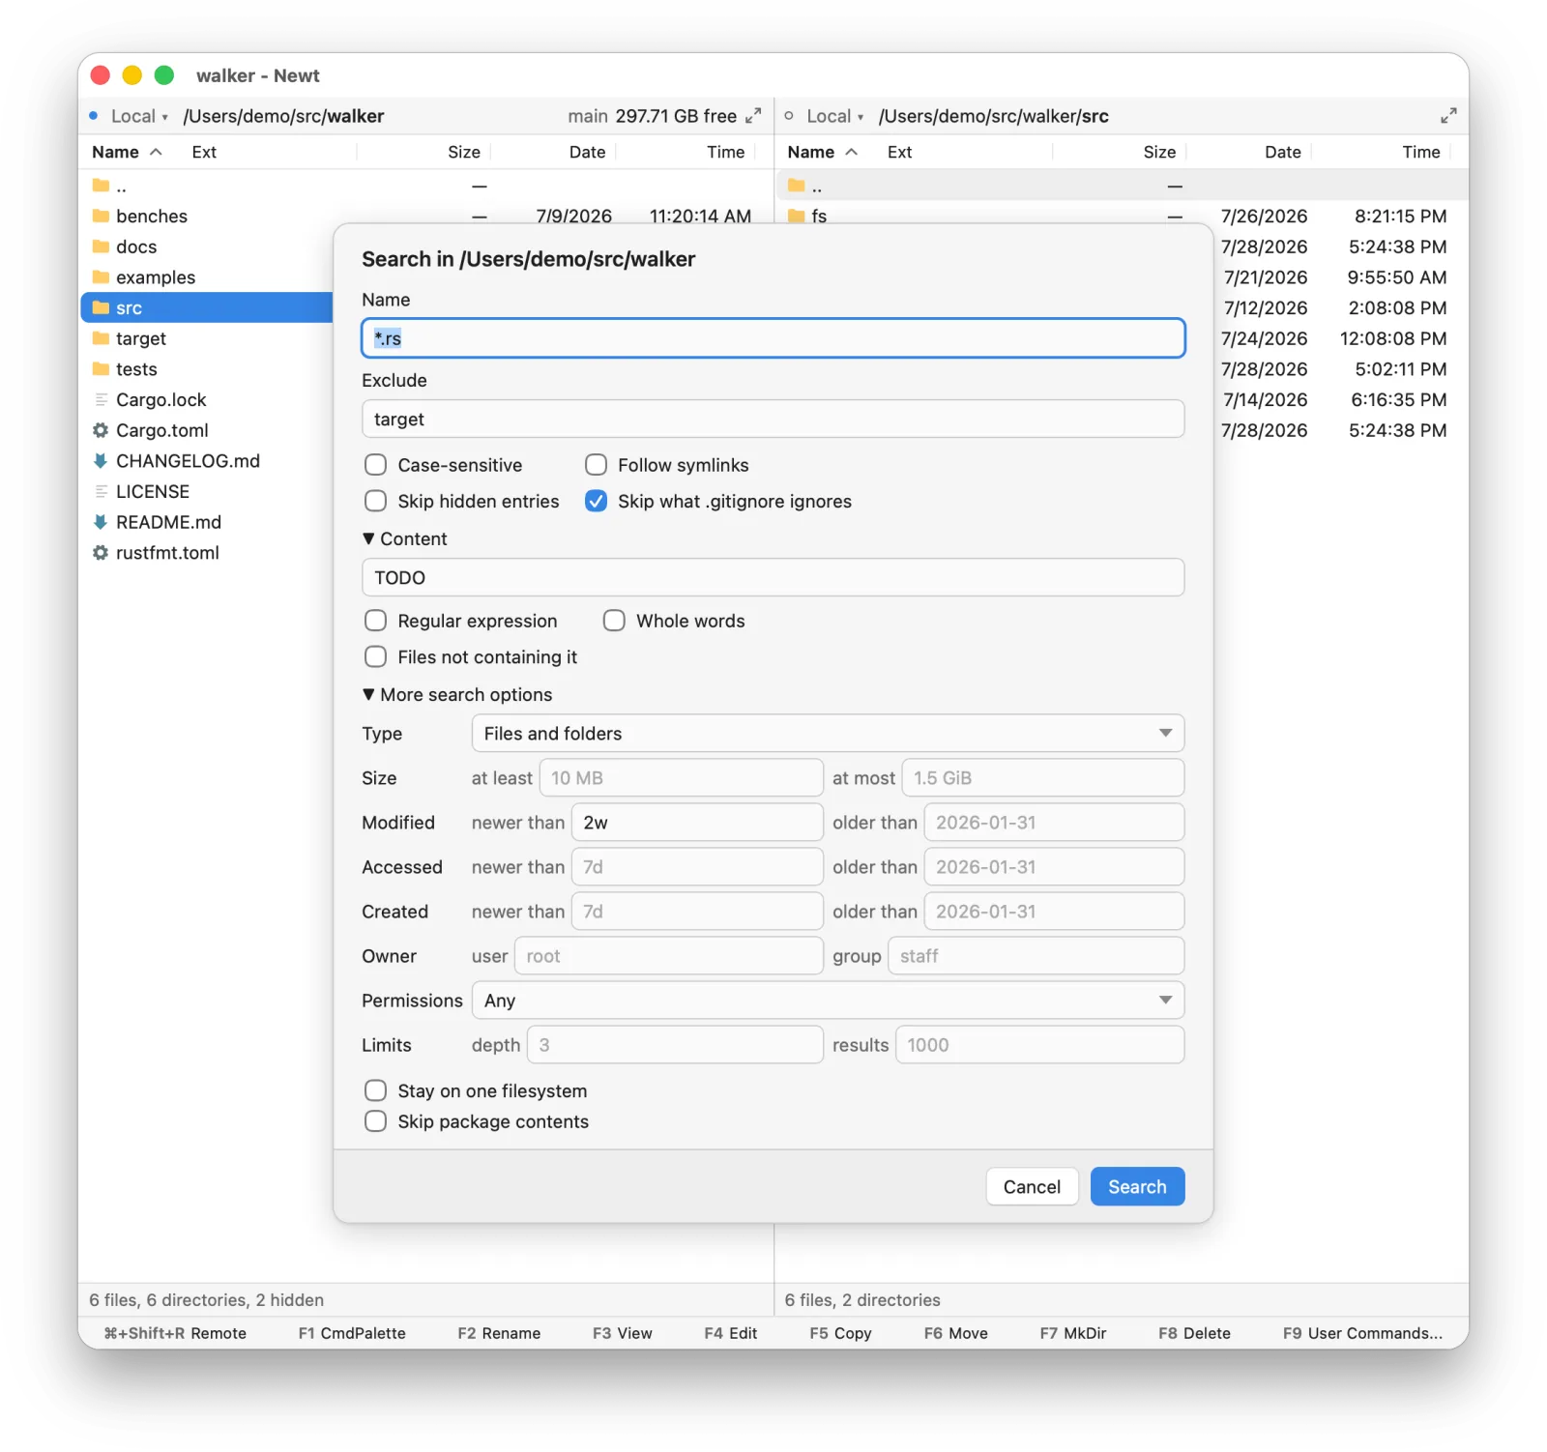Click the README.md markdown file icon
1547x1452 pixels.
point(101,522)
